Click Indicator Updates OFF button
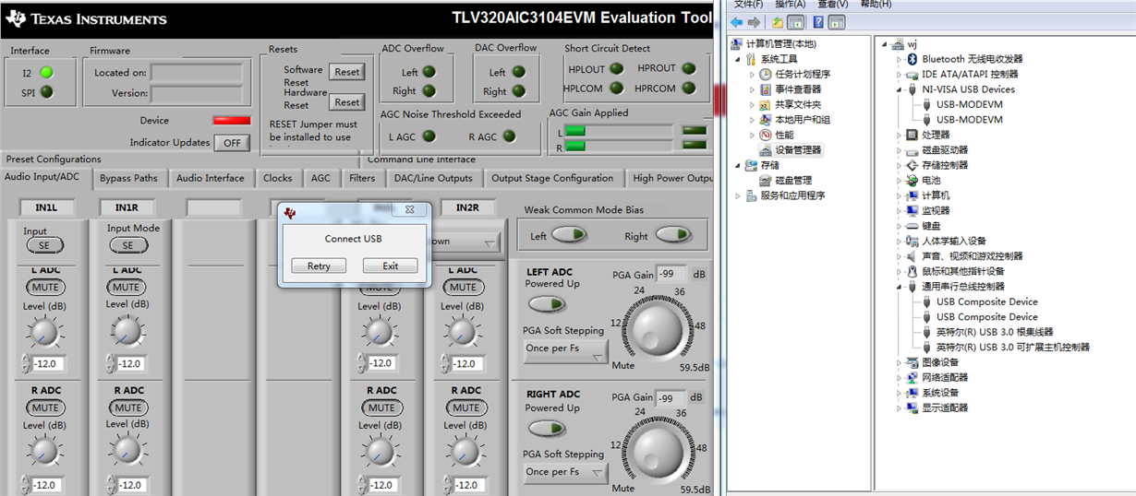Image resolution: width=1136 pixels, height=496 pixels. (232, 143)
